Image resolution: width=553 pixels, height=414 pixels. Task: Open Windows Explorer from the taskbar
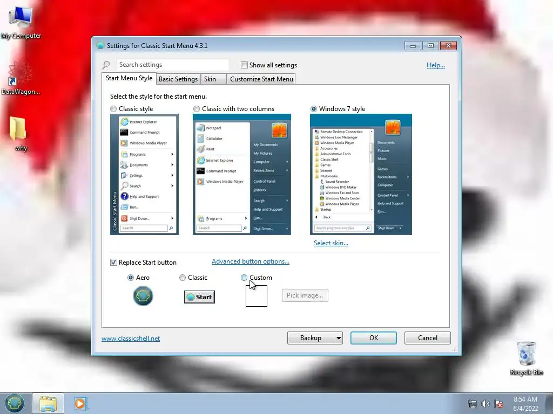[x=48, y=403]
